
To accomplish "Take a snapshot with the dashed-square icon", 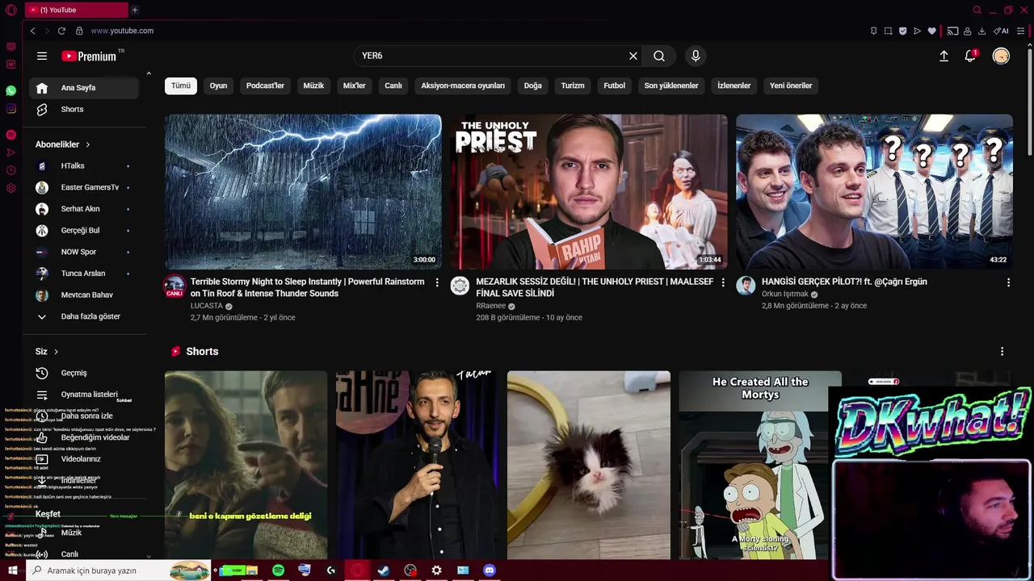I will point(888,31).
